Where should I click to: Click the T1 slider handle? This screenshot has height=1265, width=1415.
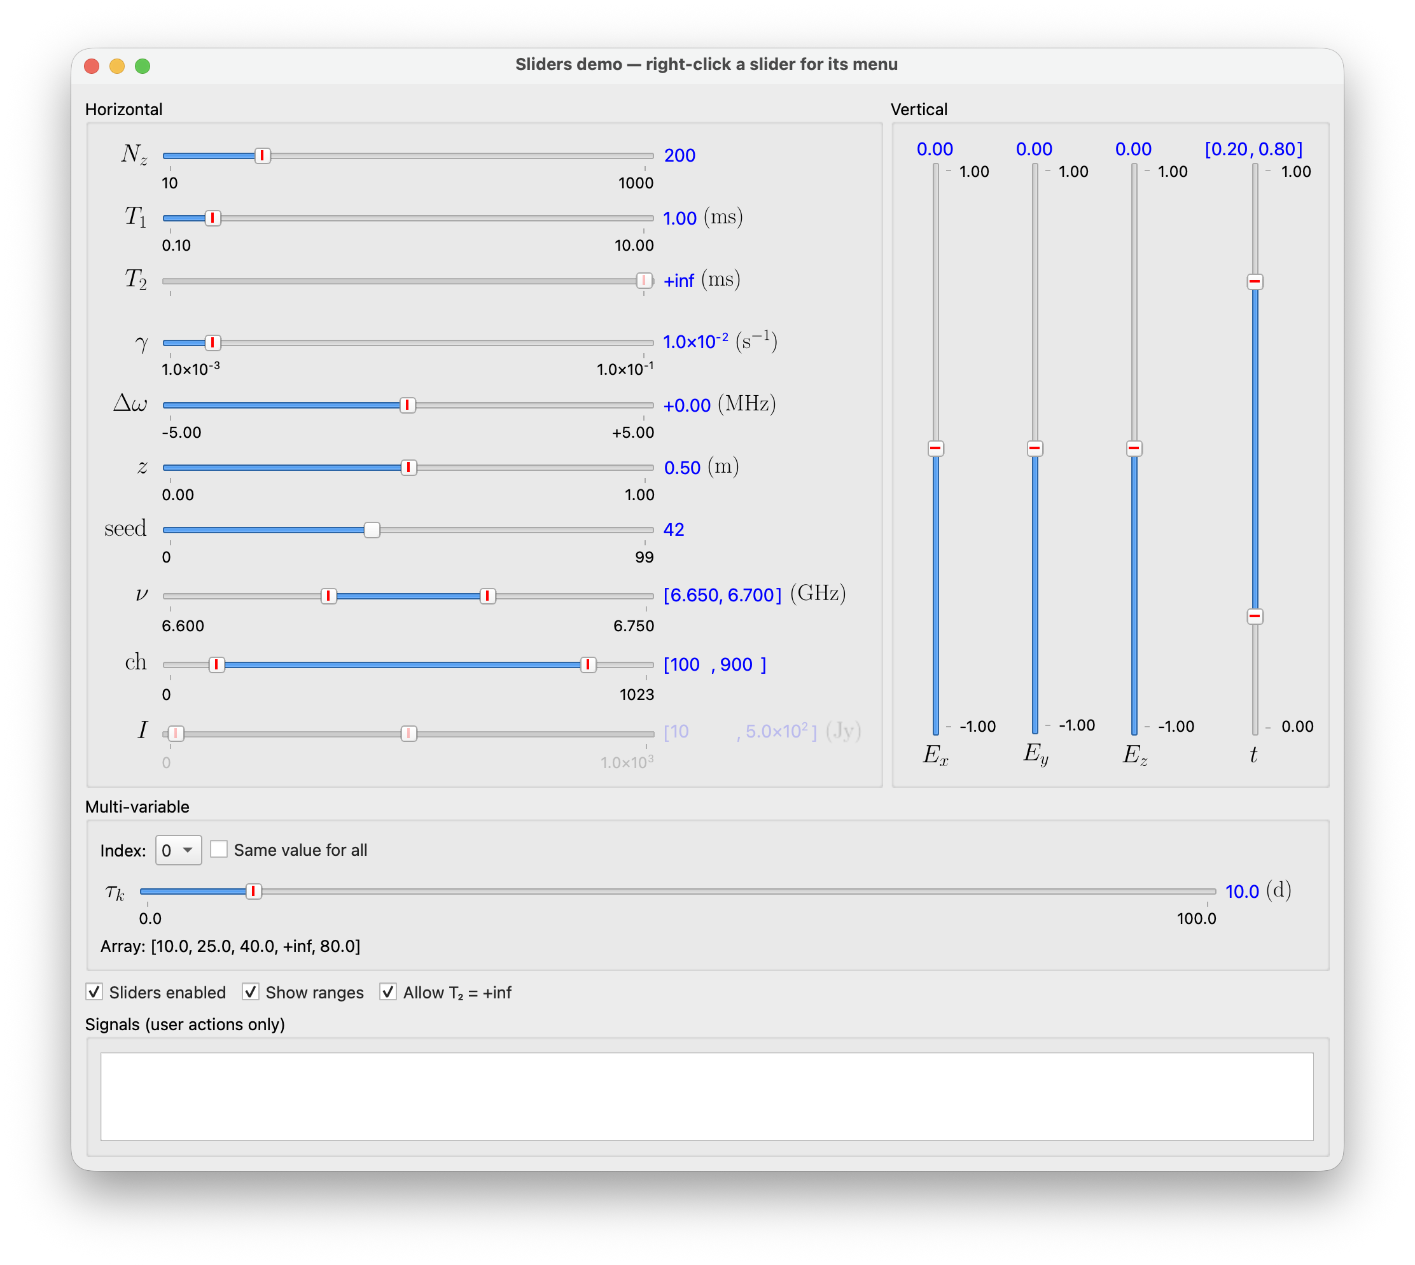tap(213, 218)
